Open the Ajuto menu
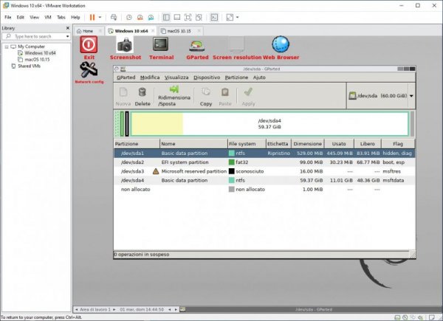443x321 pixels. coord(259,77)
